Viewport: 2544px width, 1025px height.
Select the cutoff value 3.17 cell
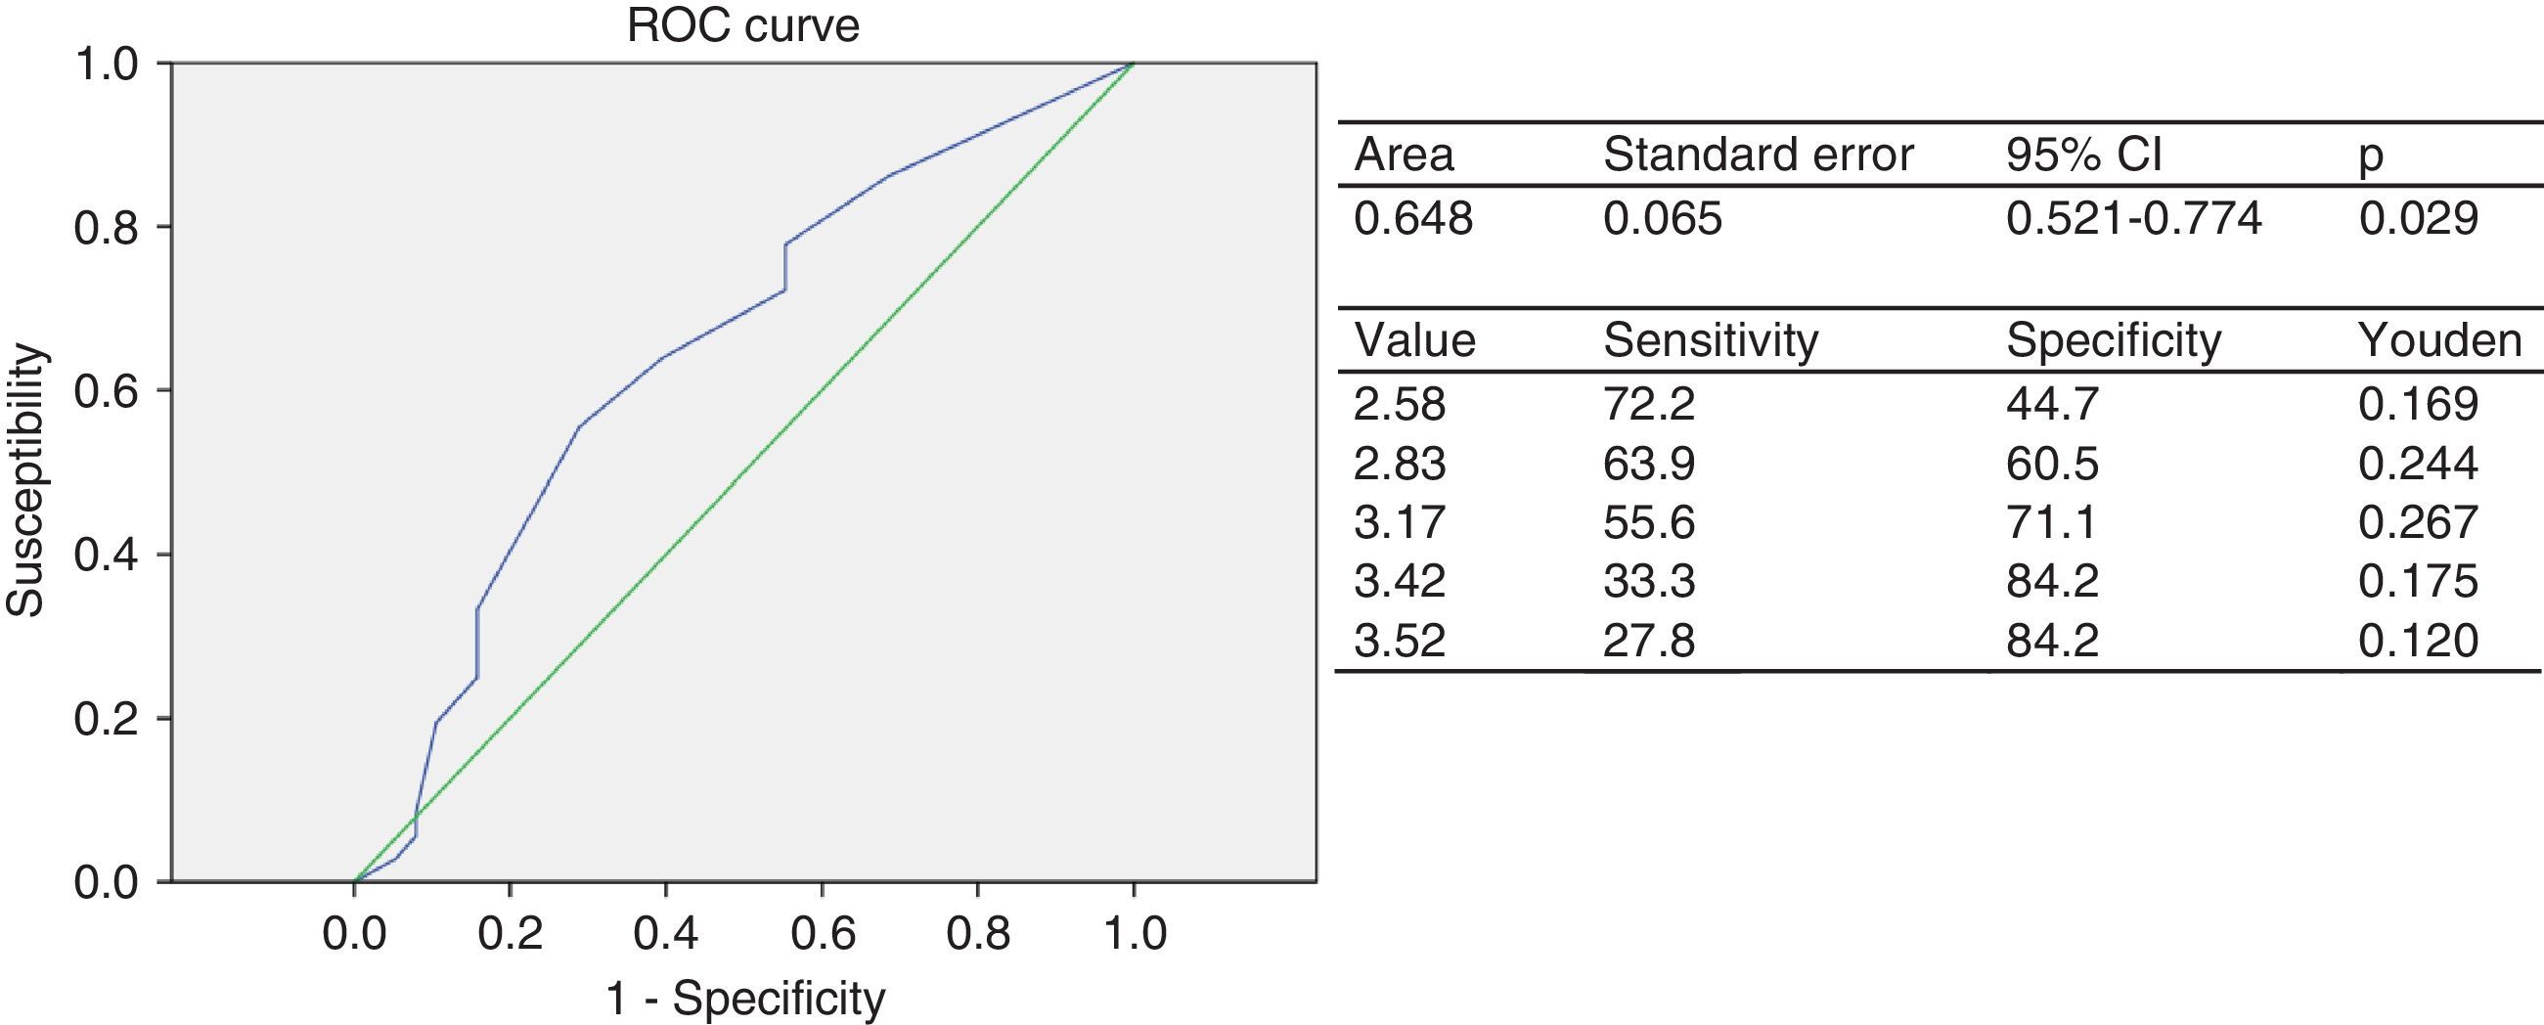(x=1400, y=521)
